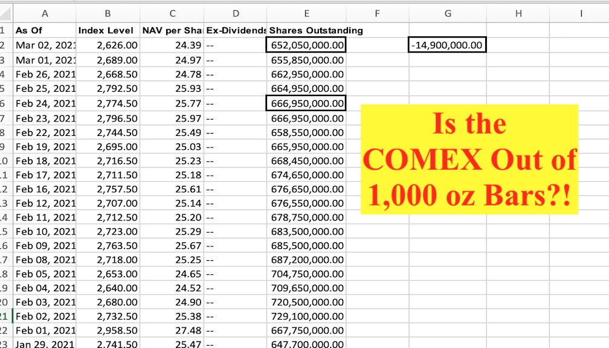
Task: Select shares cell 676,550,000.00
Action: (x=306, y=203)
